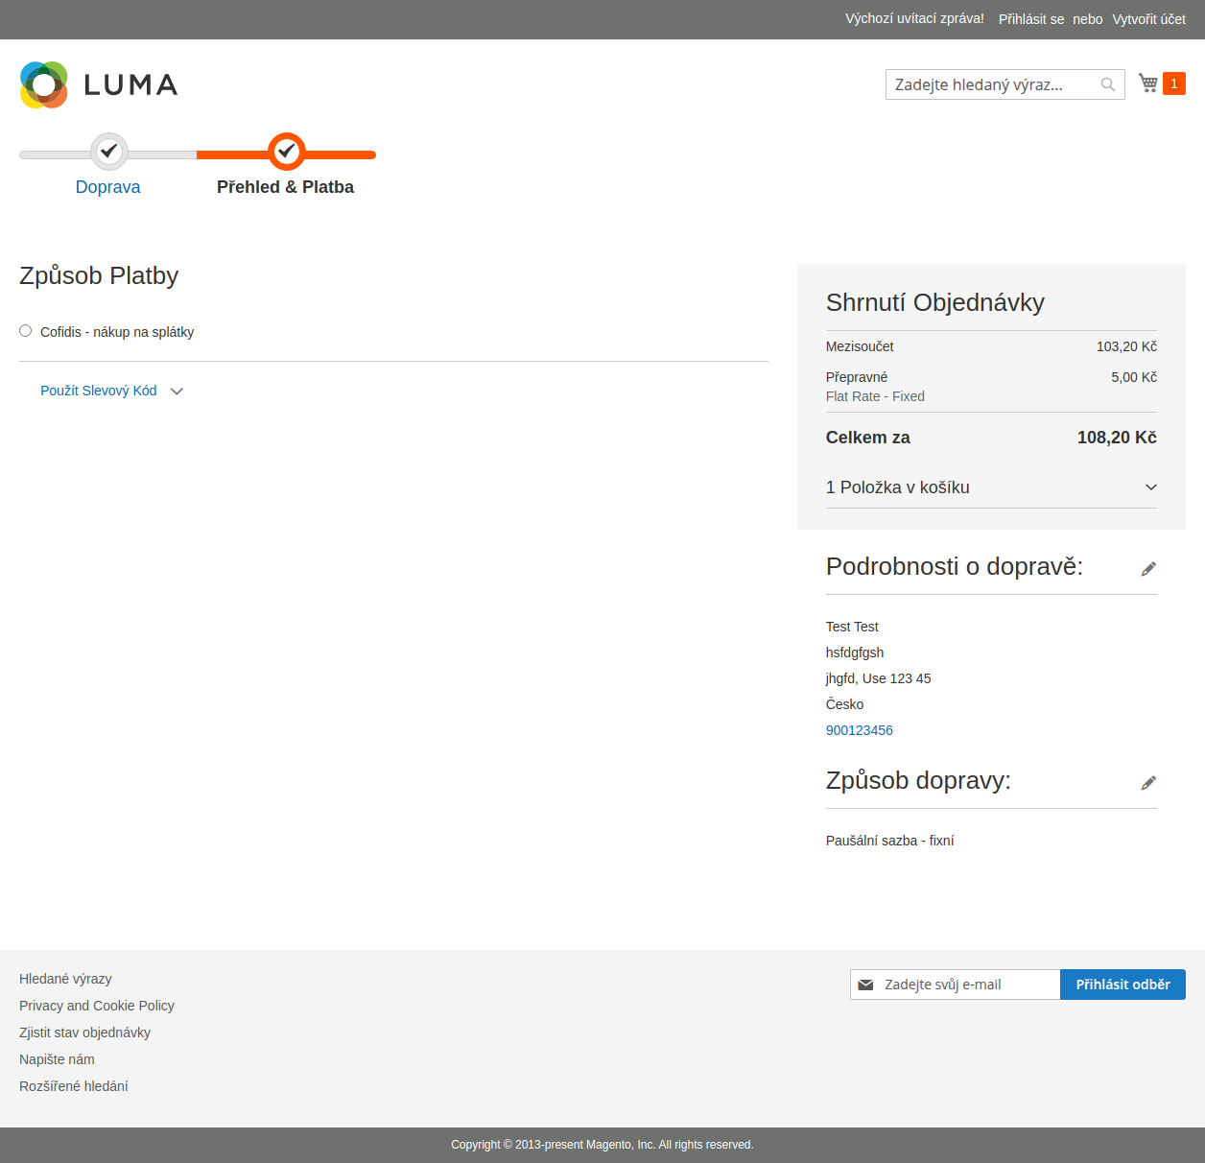Edit shipping details via pencil icon
Screen dimensions: 1205x1163
click(1147, 569)
